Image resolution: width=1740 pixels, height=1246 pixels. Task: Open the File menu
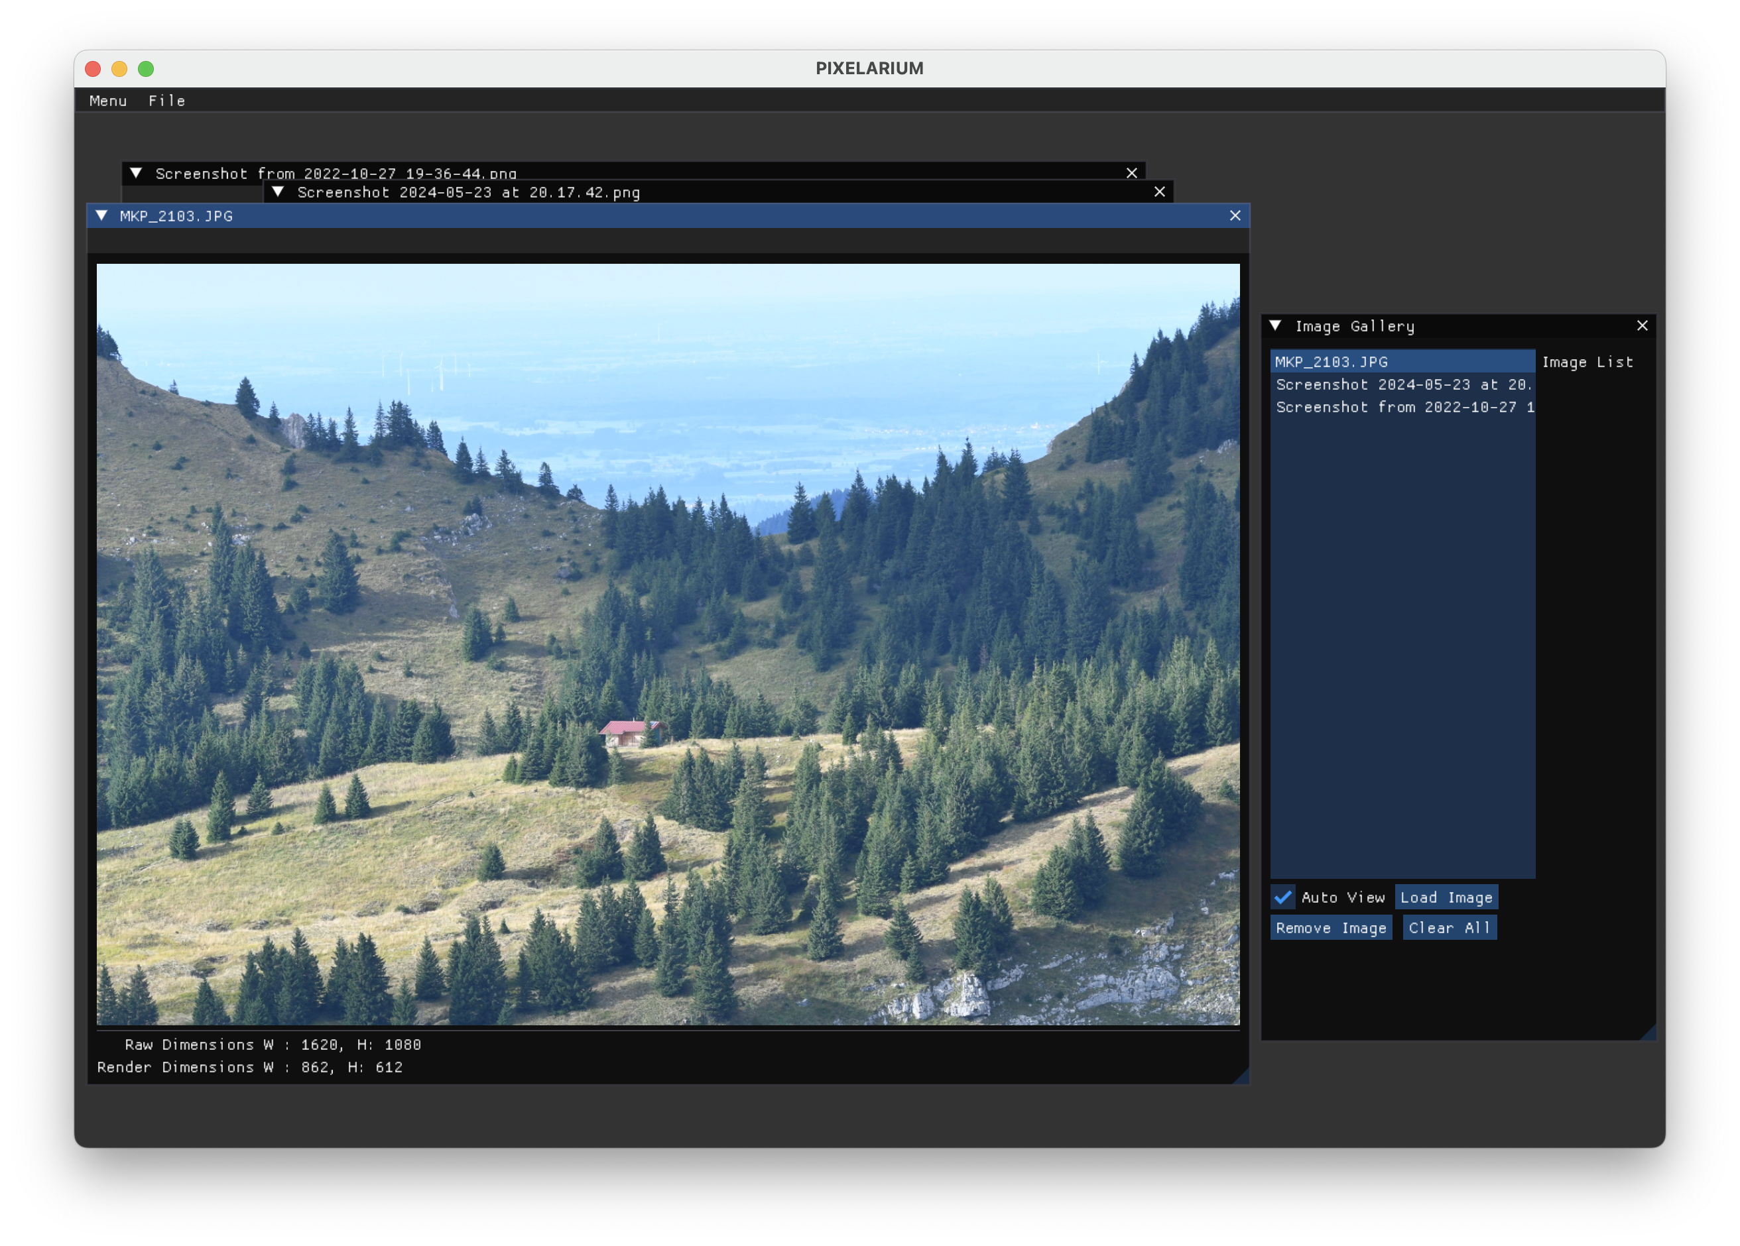tap(166, 101)
